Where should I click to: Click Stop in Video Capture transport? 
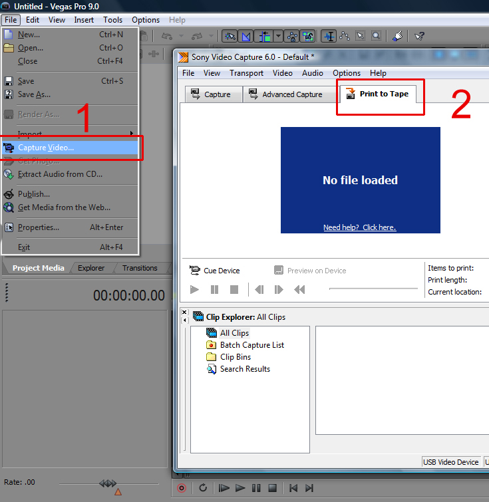click(x=234, y=290)
